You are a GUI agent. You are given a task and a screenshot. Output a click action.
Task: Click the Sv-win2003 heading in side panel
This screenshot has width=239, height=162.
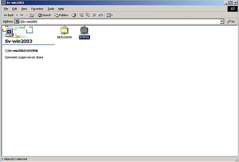19,41
